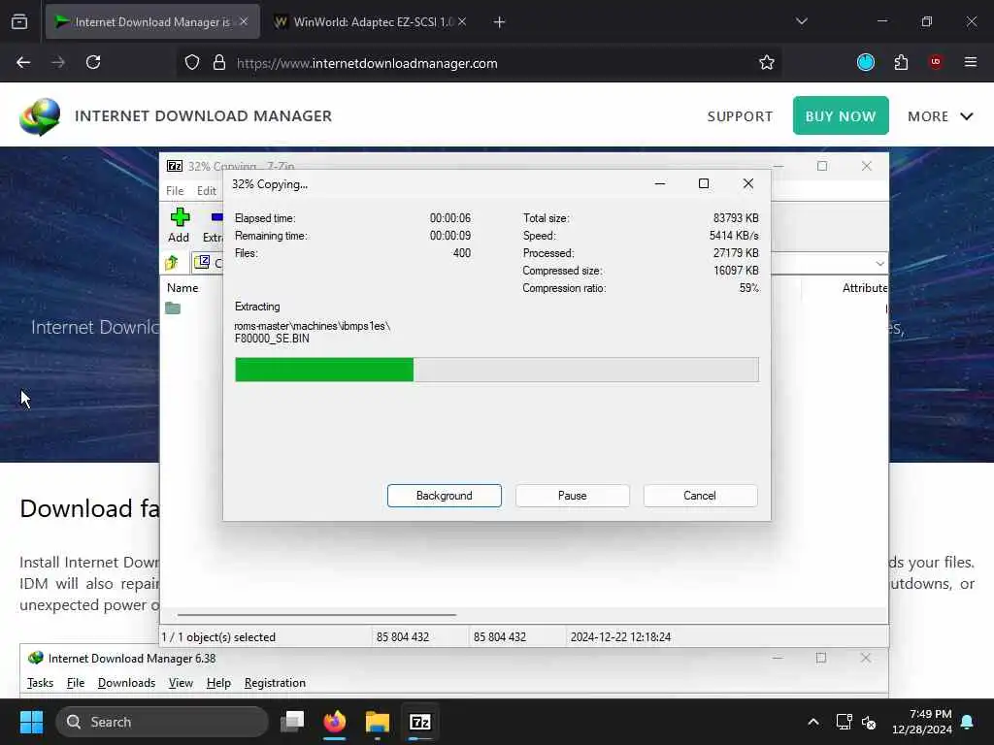This screenshot has height=745, width=994.
Task: Click the extracting file name F80000_SE.BIN
Action: click(272, 339)
